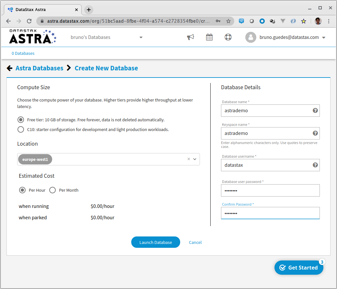Reload the browser page
This screenshot has width=337, height=289.
pos(29,21)
